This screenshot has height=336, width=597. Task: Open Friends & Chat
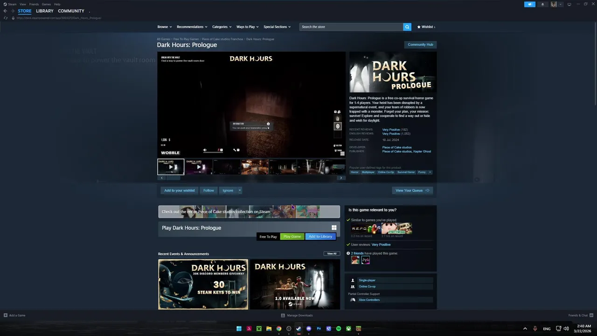[581, 315]
